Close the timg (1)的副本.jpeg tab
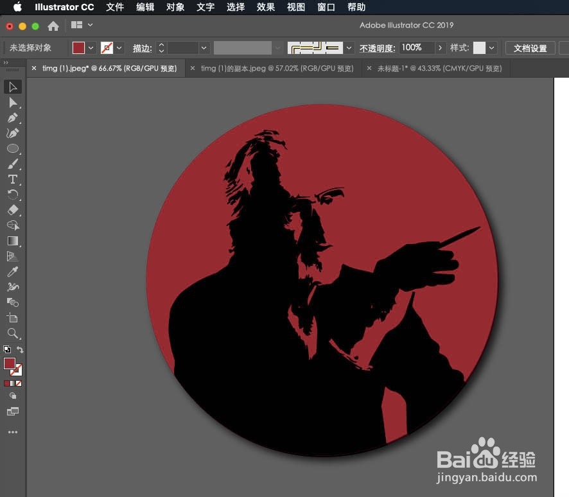Screen dimensions: 569x497 (192, 68)
